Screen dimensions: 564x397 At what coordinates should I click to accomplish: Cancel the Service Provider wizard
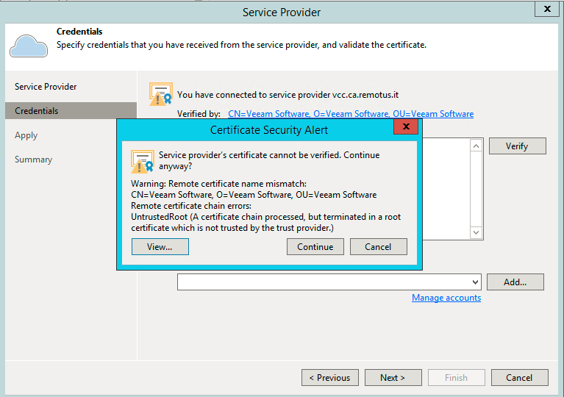click(519, 378)
